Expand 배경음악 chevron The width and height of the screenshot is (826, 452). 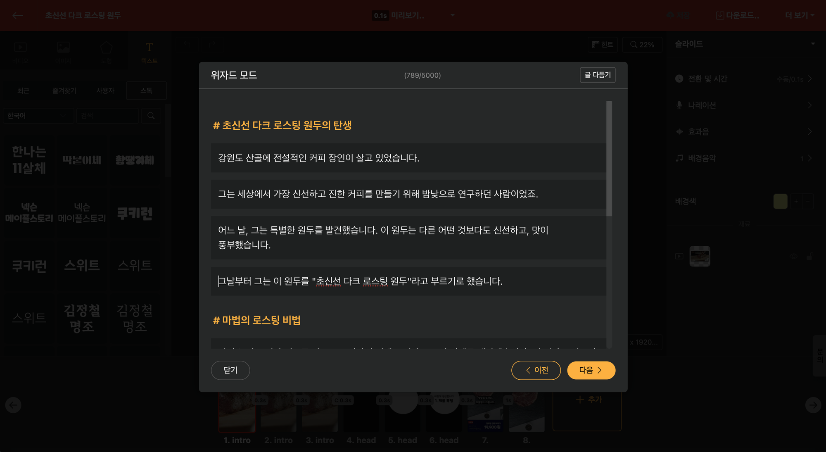click(x=810, y=158)
